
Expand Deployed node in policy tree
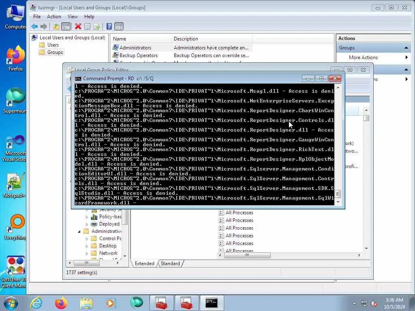(87, 224)
